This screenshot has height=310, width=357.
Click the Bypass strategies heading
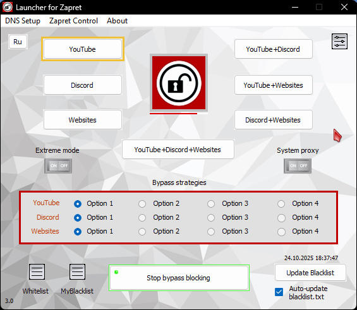tap(179, 182)
